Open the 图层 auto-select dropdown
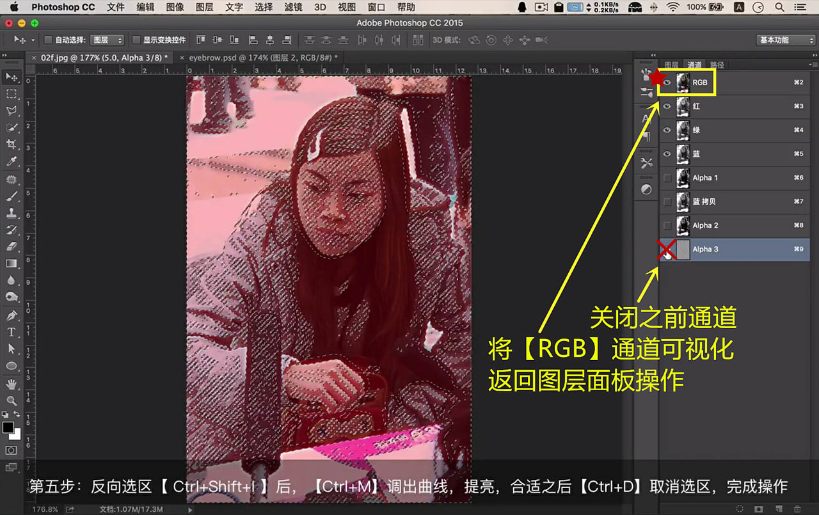The image size is (819, 515). tap(107, 40)
